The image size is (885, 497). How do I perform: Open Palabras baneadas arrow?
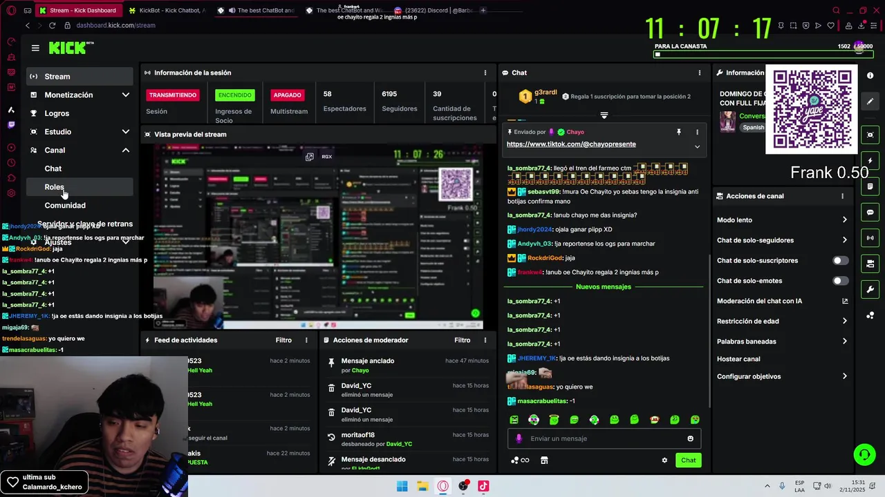pos(844,341)
